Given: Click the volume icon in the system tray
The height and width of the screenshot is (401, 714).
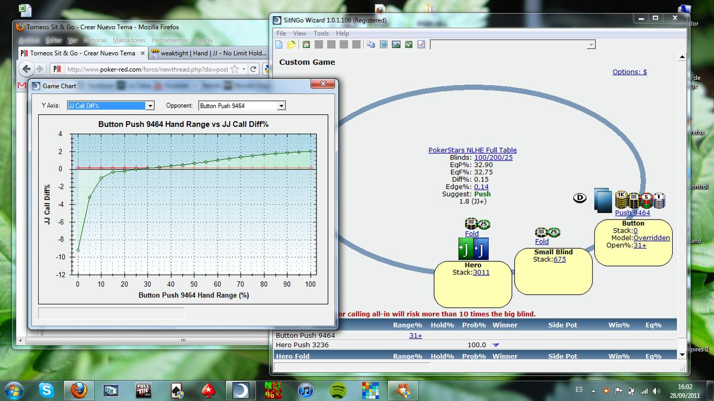Looking at the screenshot, I should (655, 391).
